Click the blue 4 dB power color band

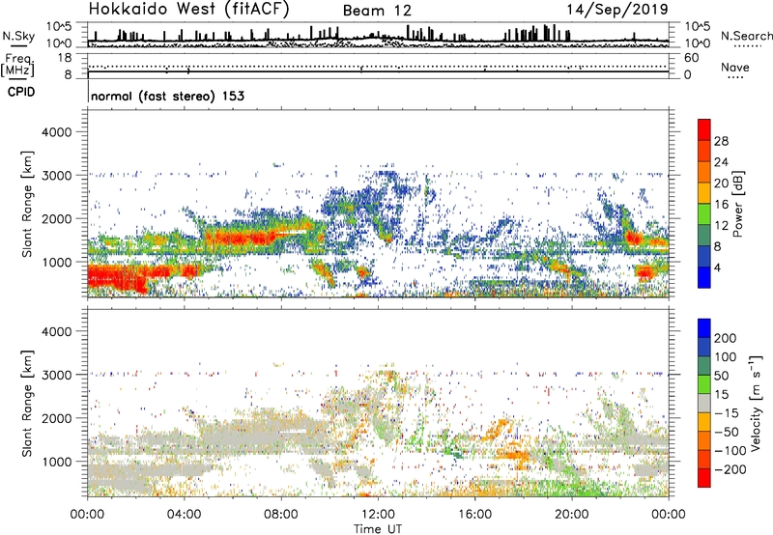(704, 277)
